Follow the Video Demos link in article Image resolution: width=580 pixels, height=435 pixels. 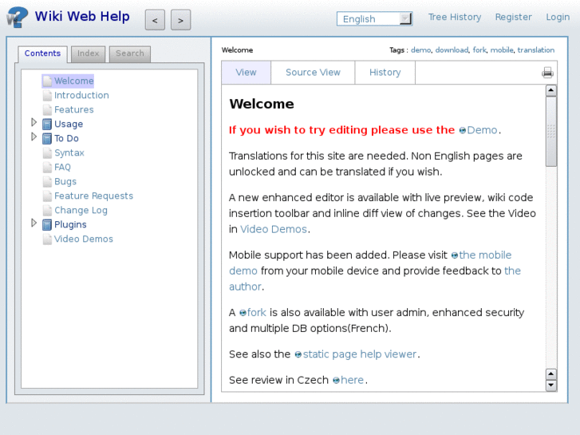pos(274,230)
